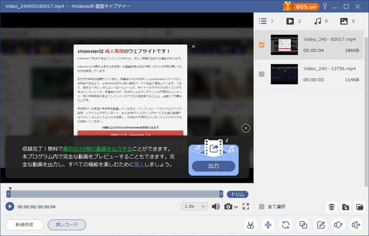Click the key registration icon
Screen dimensions: 369x236
tap(325, 6)
